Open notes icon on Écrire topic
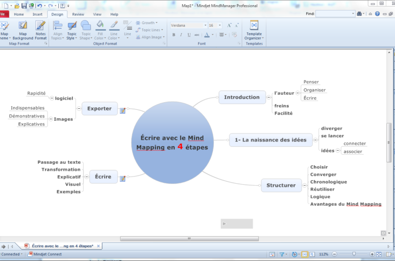Image resolution: width=395 pixels, height=261 pixels. tap(123, 178)
